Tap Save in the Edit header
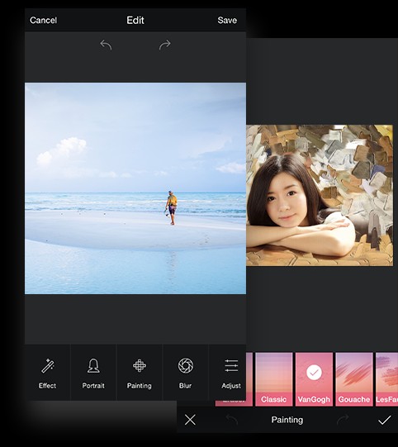This screenshot has width=398, height=447. (x=227, y=20)
